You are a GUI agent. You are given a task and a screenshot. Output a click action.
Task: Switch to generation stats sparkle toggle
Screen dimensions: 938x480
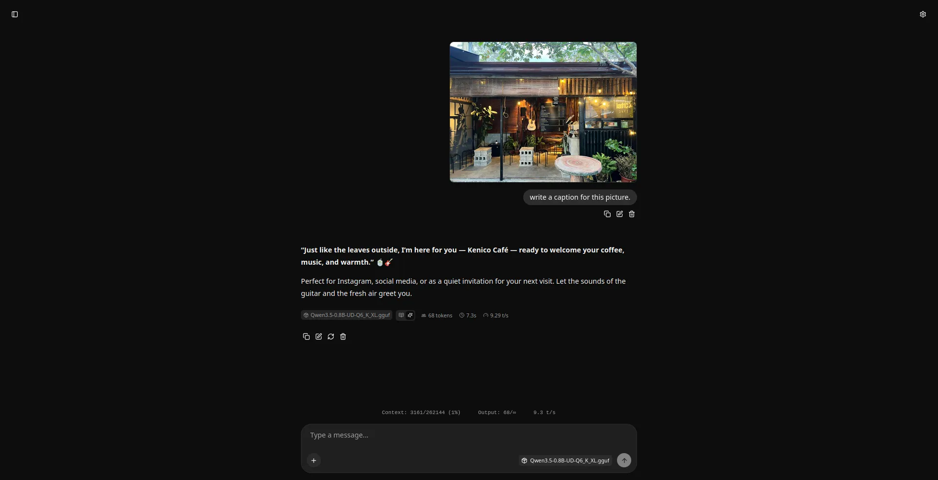click(410, 315)
